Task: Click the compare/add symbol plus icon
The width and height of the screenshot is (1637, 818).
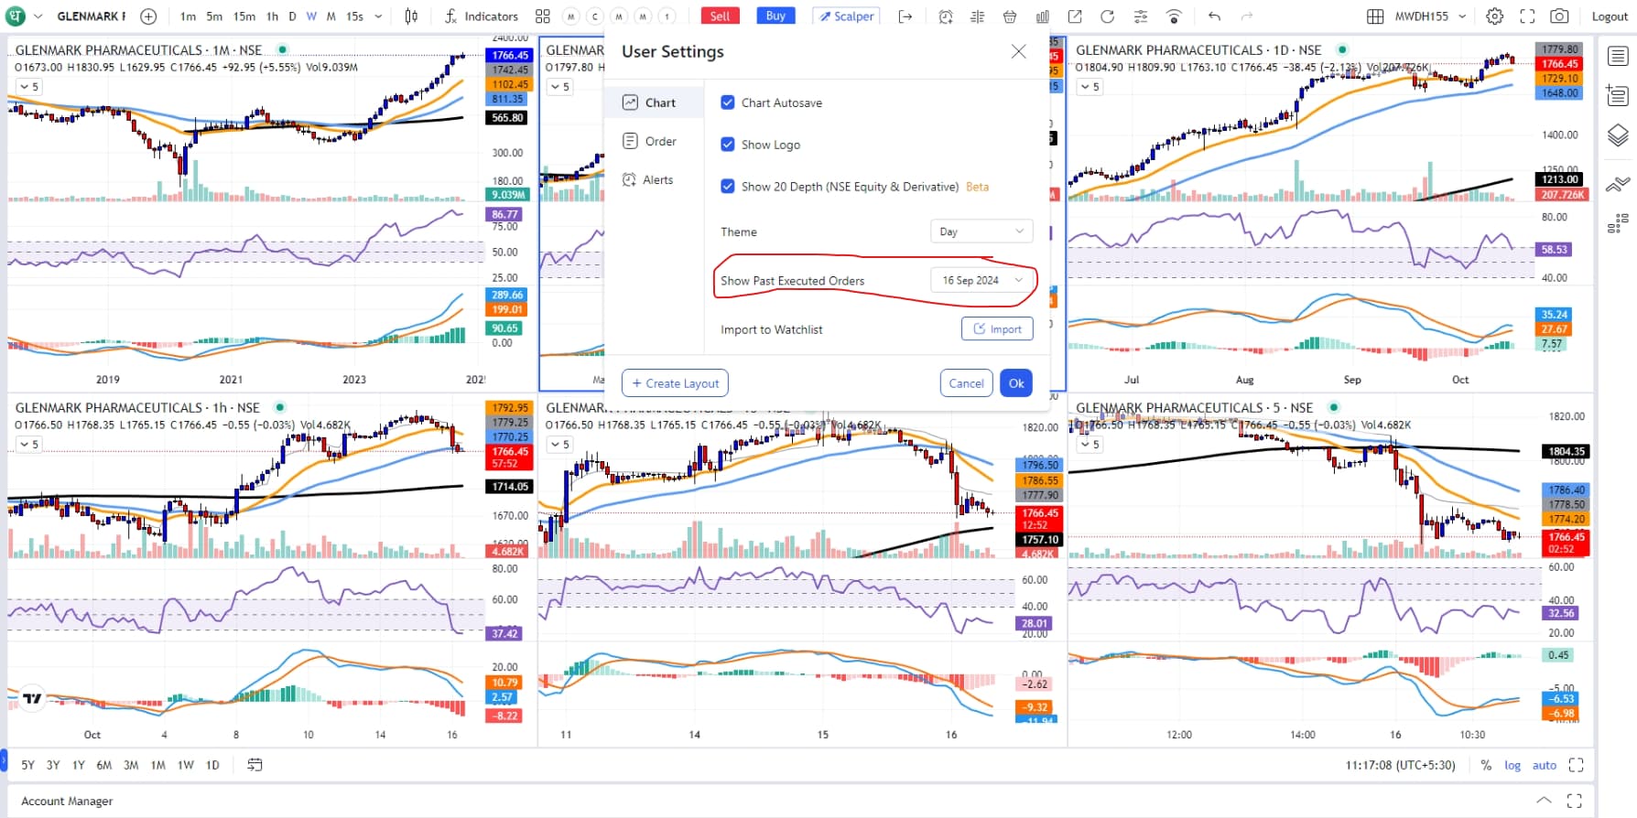Action: click(148, 16)
